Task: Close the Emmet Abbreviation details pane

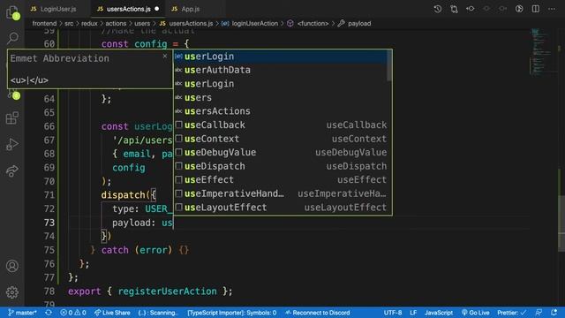Action: pos(165,56)
